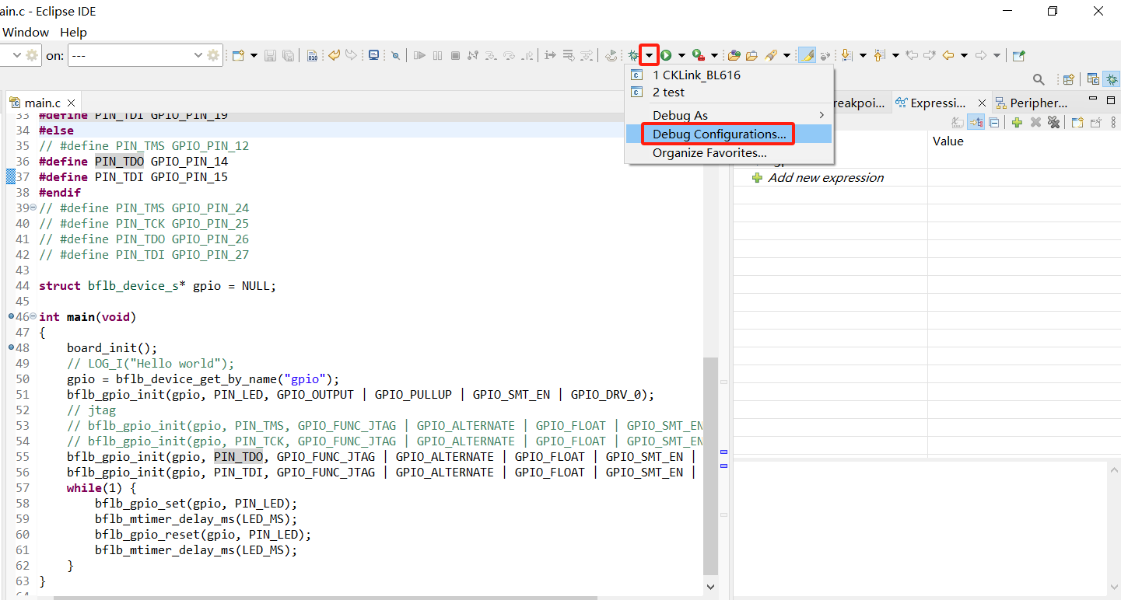Select 2 test launch entry
Image resolution: width=1121 pixels, height=600 pixels.
click(729, 92)
